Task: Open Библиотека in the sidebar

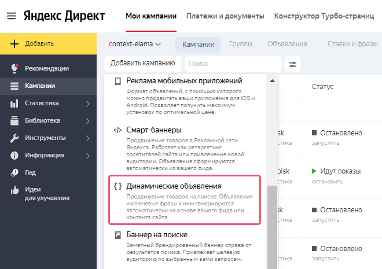Action: (48, 120)
